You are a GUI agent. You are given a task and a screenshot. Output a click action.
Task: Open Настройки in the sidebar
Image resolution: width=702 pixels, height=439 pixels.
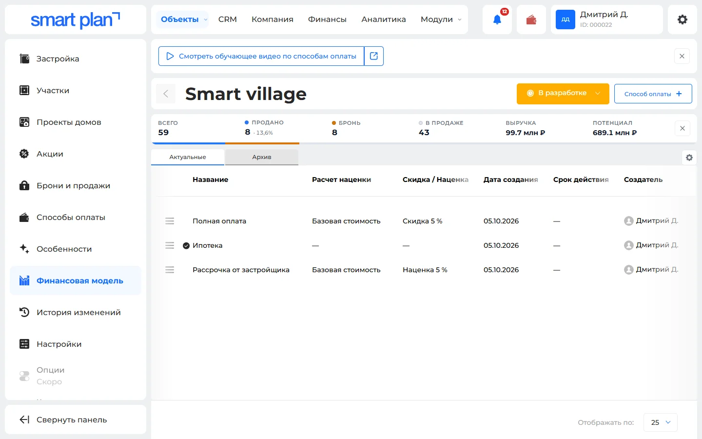tap(76, 344)
